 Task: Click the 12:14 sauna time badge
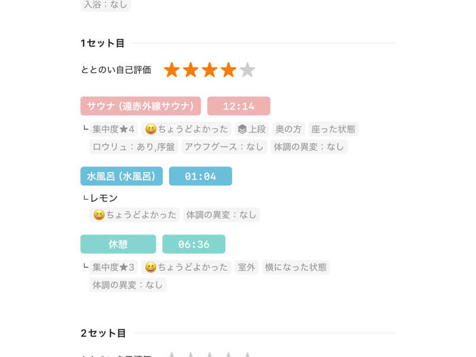coord(239,106)
